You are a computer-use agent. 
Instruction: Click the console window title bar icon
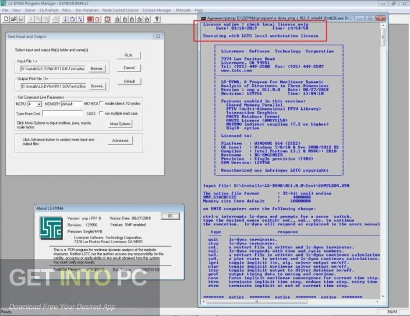pos(203,18)
